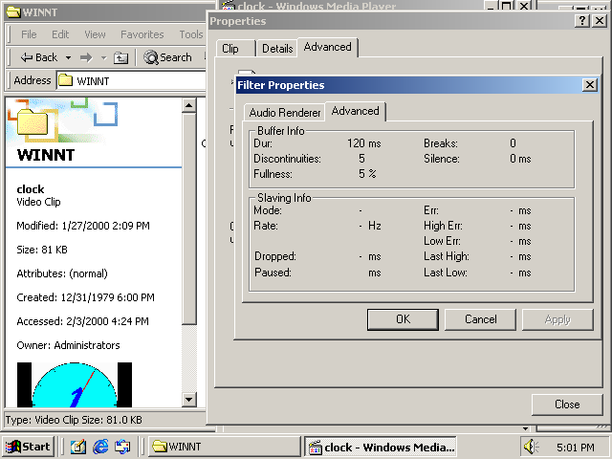This screenshot has width=612, height=459.
Task: Click the Show Desktop quick launch icon
Action: [x=78, y=447]
